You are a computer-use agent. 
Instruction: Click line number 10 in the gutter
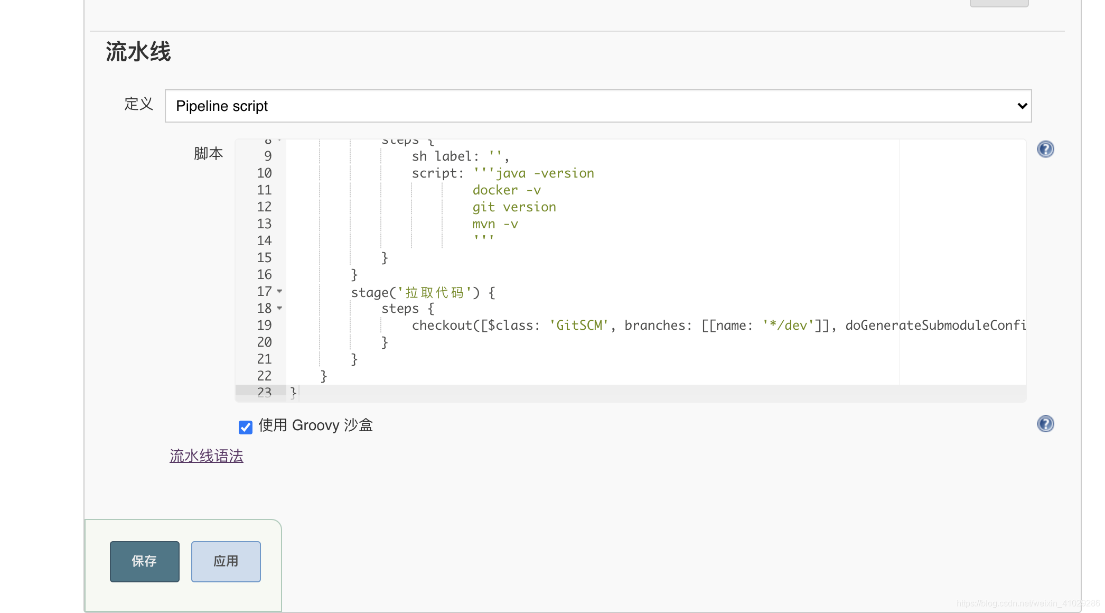[264, 173]
